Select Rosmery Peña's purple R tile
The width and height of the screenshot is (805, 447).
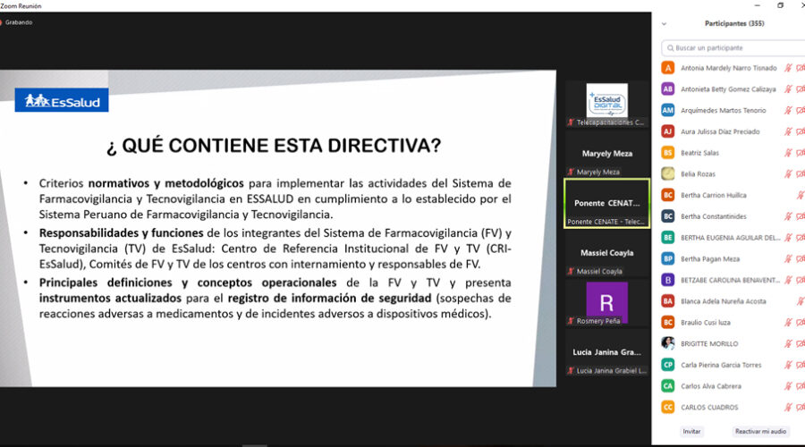606,303
